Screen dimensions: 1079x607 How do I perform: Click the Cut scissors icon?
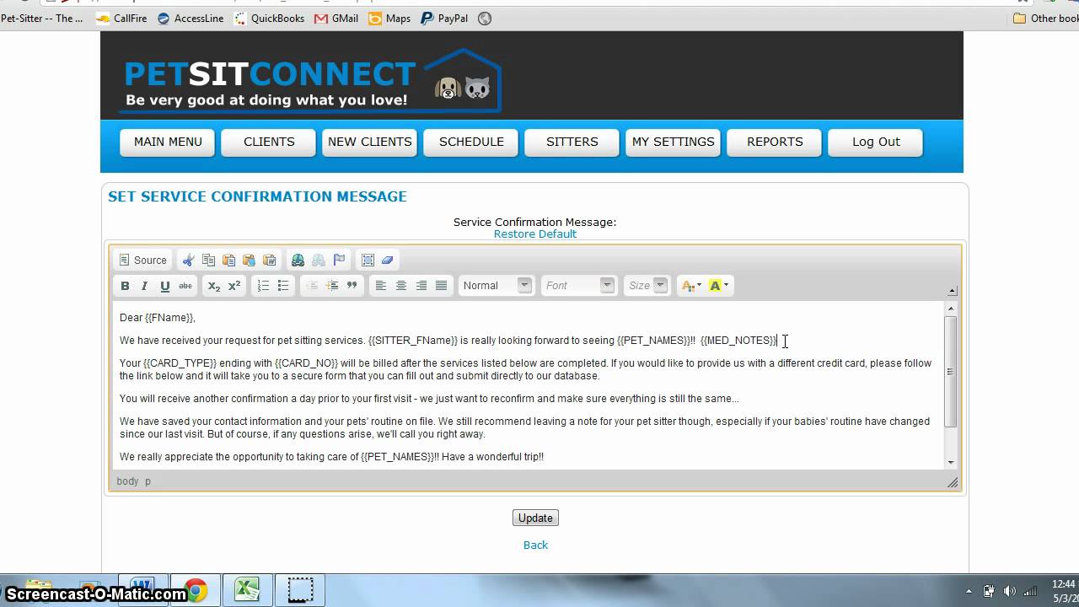[x=189, y=261]
